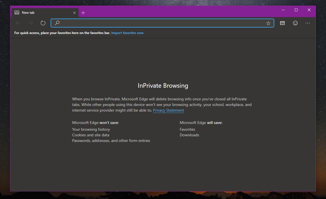Click 'Microsoft Edge will save:' label
Viewport: 326px width, 199px height.
point(201,123)
